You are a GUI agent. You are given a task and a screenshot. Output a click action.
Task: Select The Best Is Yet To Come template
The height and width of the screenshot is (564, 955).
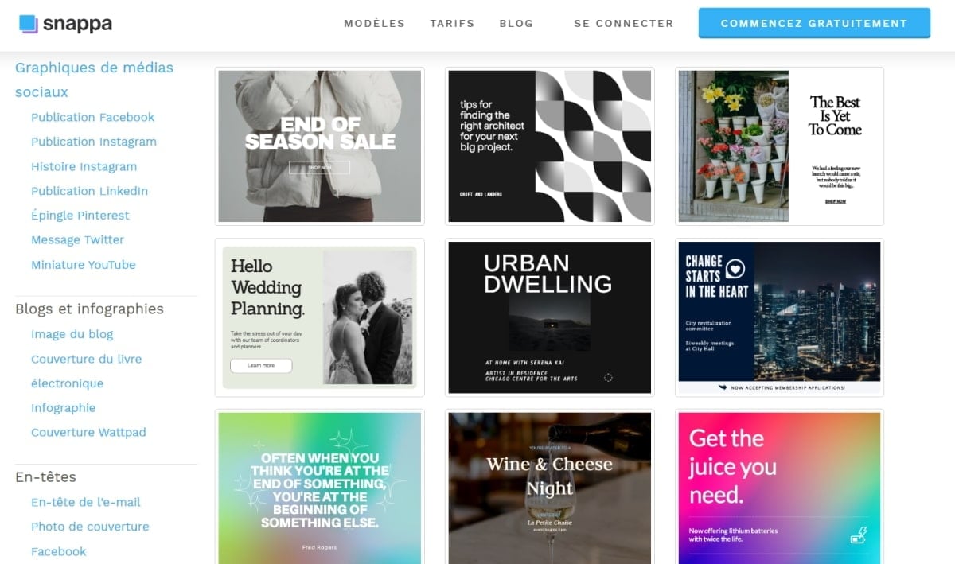click(x=780, y=146)
